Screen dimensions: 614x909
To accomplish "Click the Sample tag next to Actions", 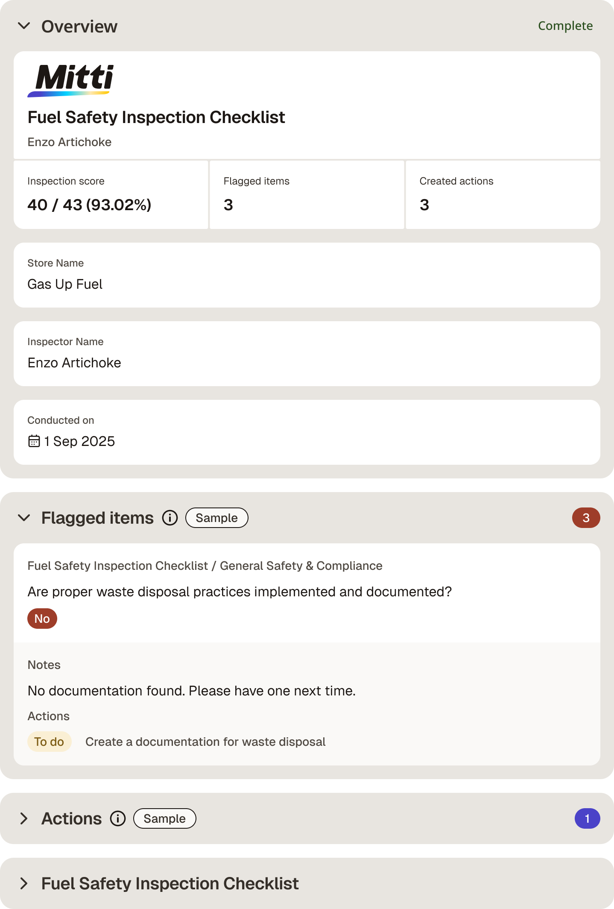I will (x=164, y=818).
